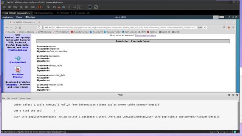Viewport: 242px width, 136px height.
Task: Open the Firefox hamburger menu
Action: (x=233, y=28)
